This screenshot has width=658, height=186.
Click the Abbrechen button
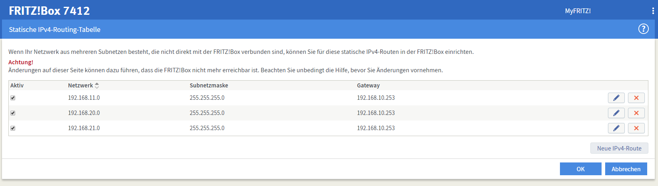pyautogui.click(x=626, y=169)
